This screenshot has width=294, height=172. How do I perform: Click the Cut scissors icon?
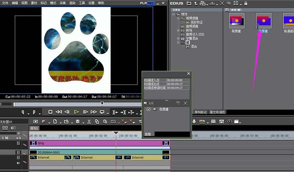(x=89, y=122)
